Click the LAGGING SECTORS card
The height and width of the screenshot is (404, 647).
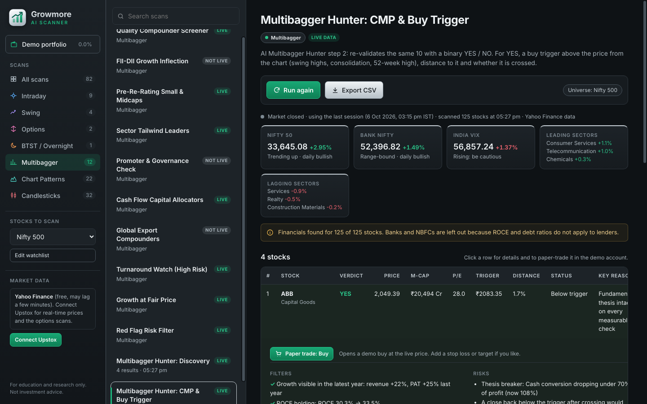[305, 195]
